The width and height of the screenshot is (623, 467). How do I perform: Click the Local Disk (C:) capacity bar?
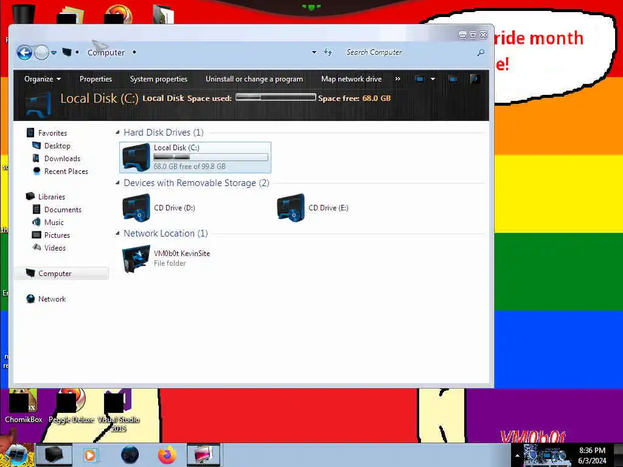(x=211, y=157)
